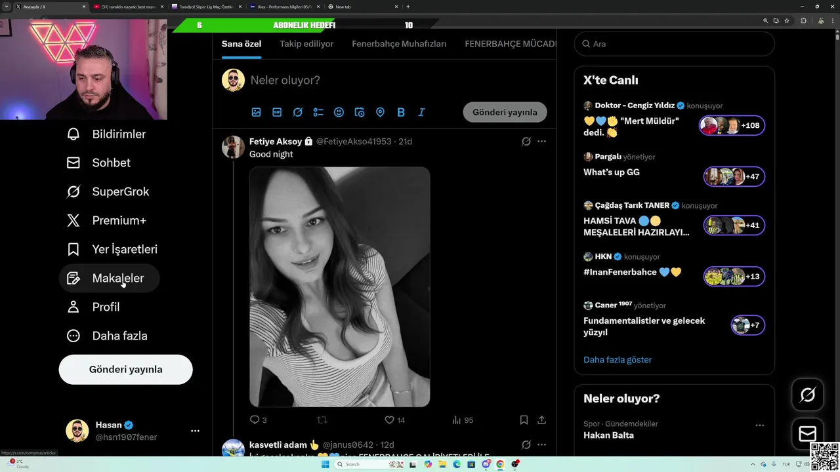Viewport: 840px width, 472px height.
Task: Open floating messages drawer button
Action: coord(807,433)
